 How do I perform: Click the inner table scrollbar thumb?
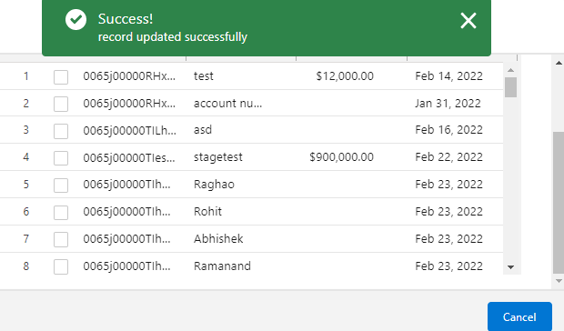click(x=510, y=87)
